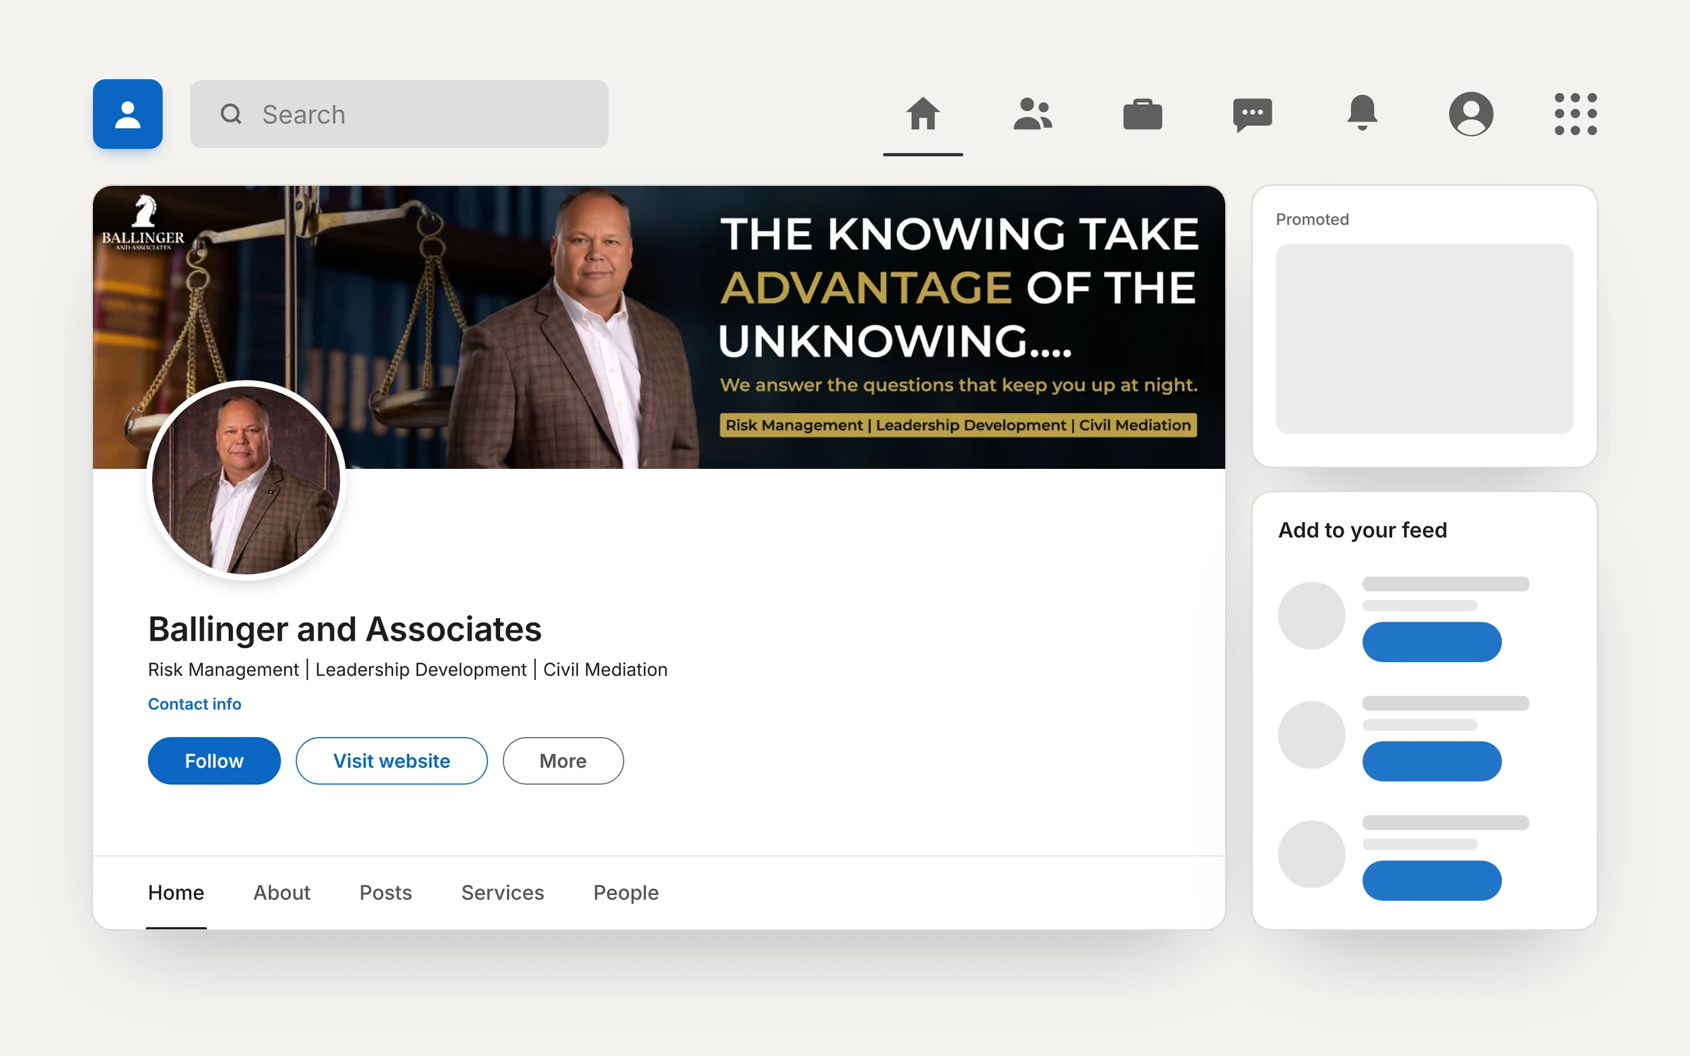Switch to the Home tab
Screen dimensions: 1690x1056
176,893
